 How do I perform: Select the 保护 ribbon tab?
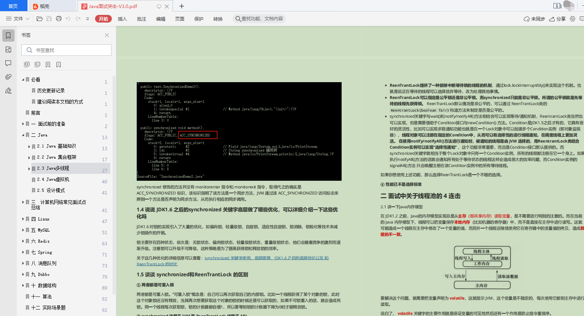coord(199,19)
